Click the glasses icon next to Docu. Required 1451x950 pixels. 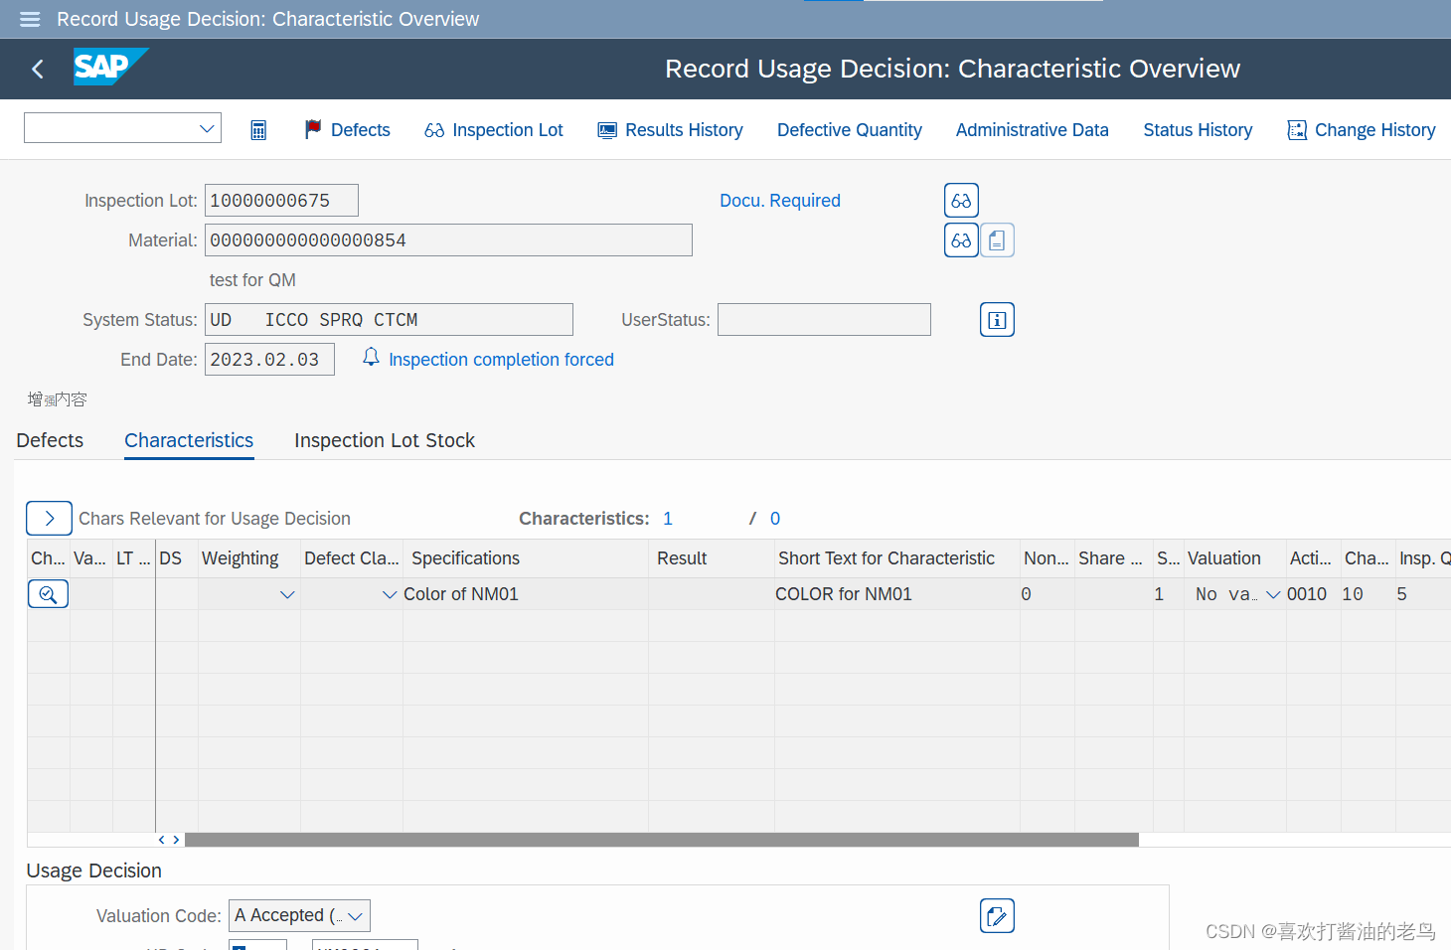click(x=960, y=200)
